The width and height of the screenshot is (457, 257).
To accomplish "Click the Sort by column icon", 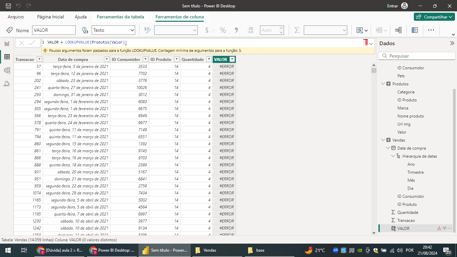I will click(x=362, y=30).
